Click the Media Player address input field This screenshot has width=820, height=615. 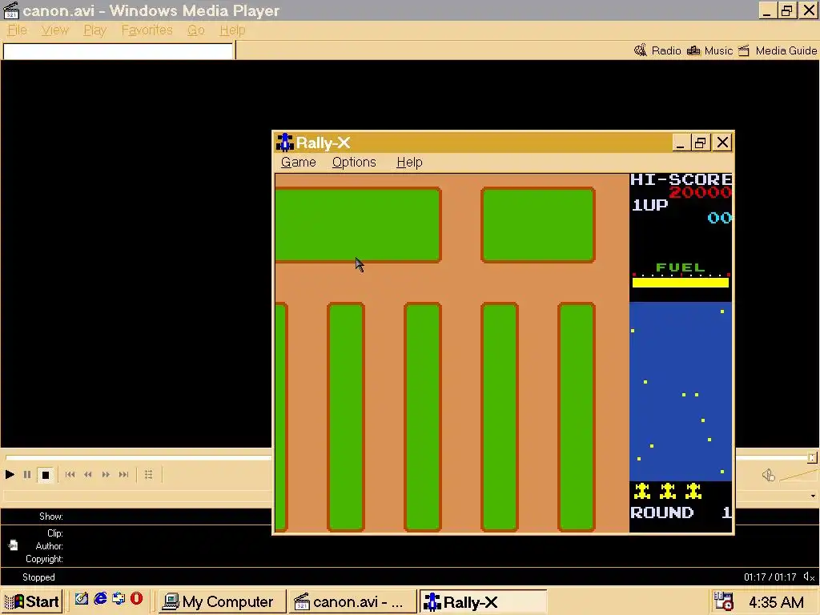pyautogui.click(x=118, y=51)
